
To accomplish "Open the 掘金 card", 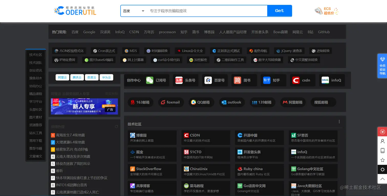I will (x=152, y=155).
